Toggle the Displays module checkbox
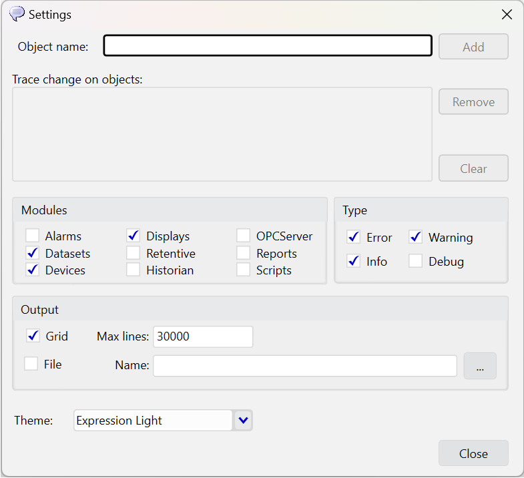Viewport: 524px width, 478px height. pos(134,235)
